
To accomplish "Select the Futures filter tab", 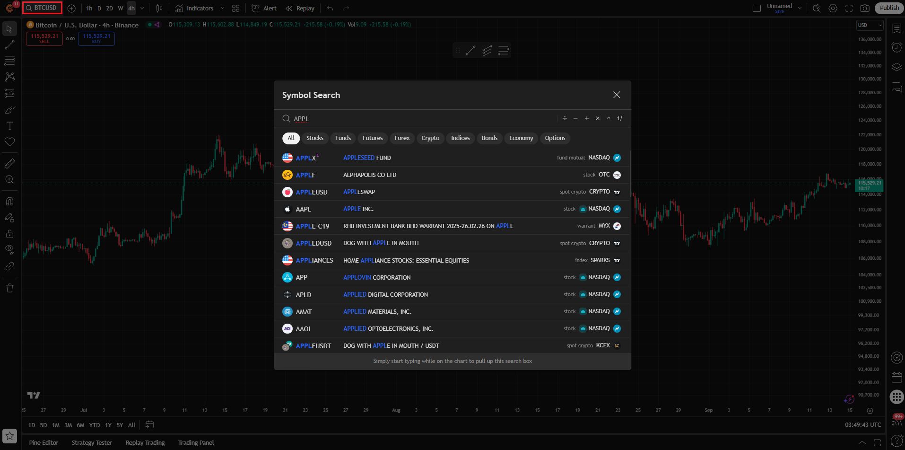I will (373, 138).
